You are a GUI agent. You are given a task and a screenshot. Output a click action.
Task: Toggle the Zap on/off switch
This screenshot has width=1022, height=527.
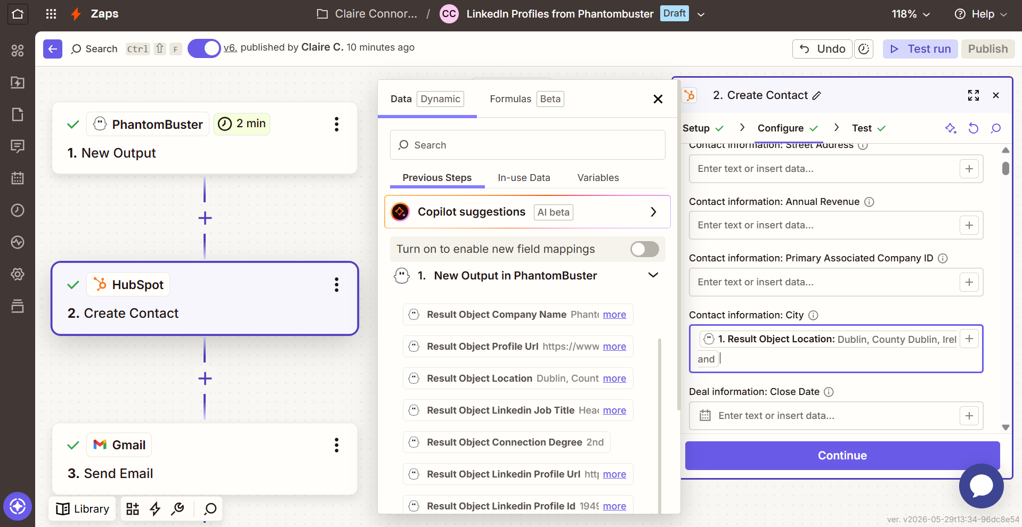tap(204, 48)
